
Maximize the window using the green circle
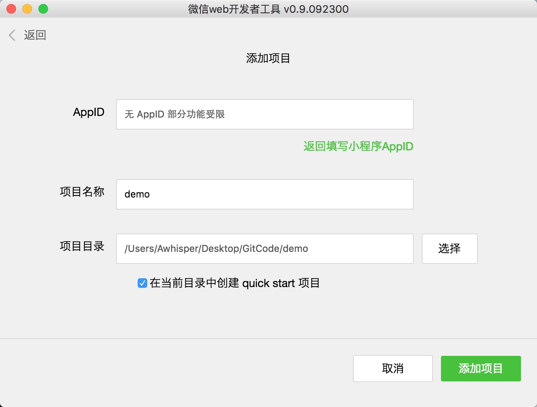click(x=43, y=9)
